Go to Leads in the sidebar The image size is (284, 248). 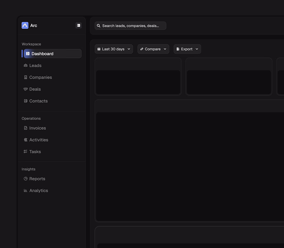coord(35,66)
